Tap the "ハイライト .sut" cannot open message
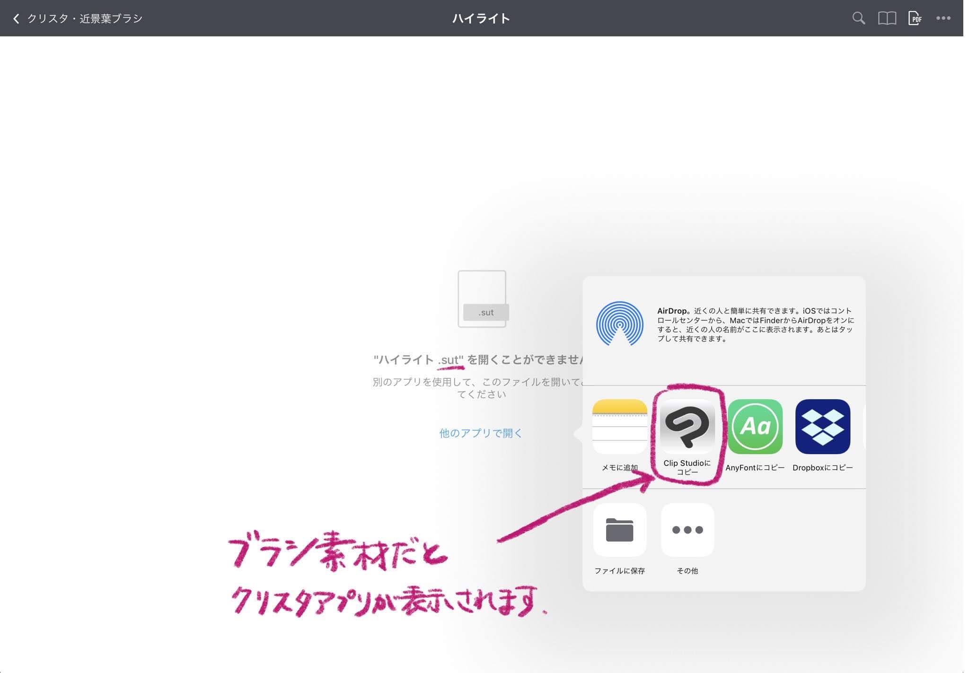This screenshot has width=969, height=673. pos(478,360)
